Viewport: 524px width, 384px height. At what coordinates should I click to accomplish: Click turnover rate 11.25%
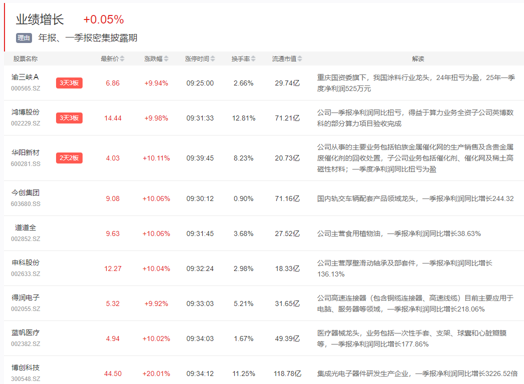pyautogui.click(x=244, y=373)
